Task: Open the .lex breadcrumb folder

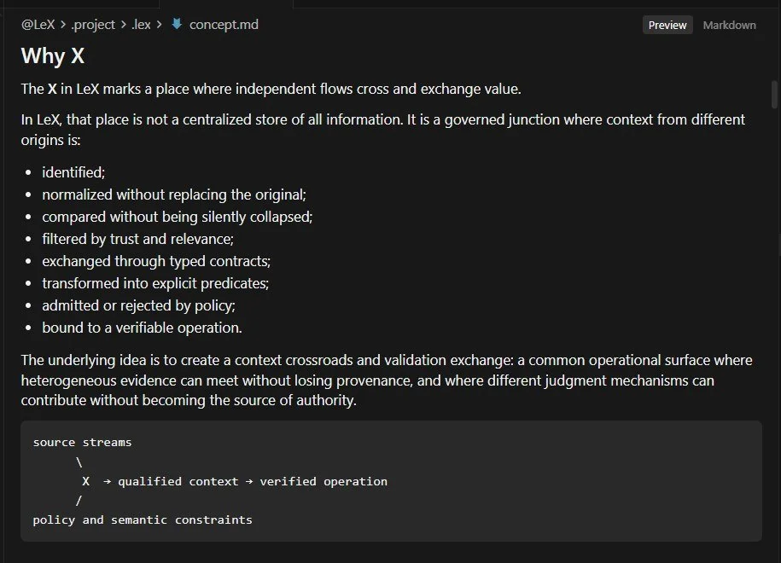Action: click(141, 25)
